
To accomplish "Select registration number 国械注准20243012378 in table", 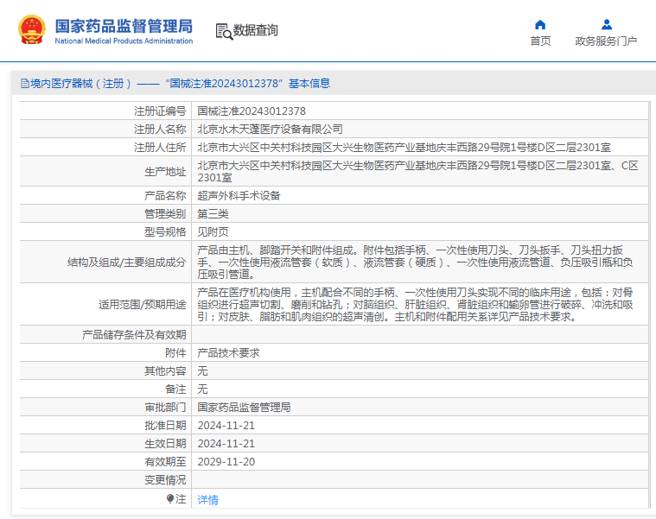I will tap(252, 111).
